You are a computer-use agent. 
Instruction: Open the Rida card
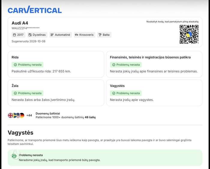(56, 64)
